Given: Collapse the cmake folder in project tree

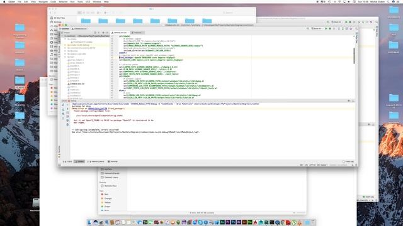Looking at the screenshot, I should click(65, 39).
